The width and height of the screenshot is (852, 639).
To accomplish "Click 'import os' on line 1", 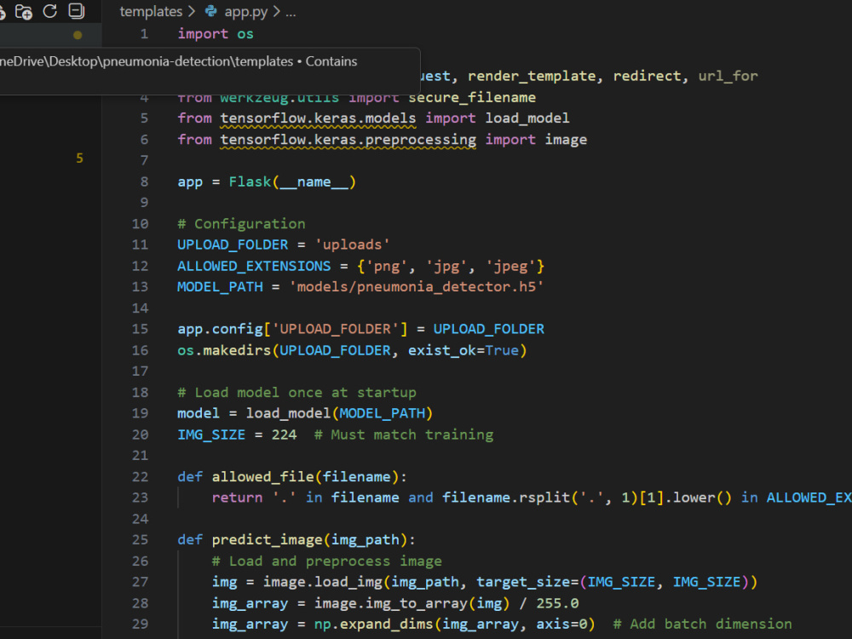I will [216, 34].
